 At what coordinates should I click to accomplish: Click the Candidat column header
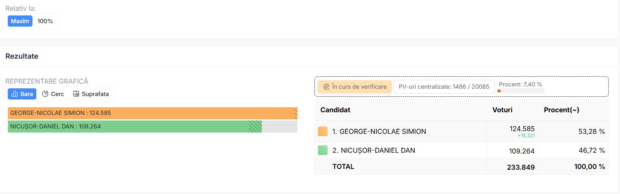pyautogui.click(x=335, y=110)
